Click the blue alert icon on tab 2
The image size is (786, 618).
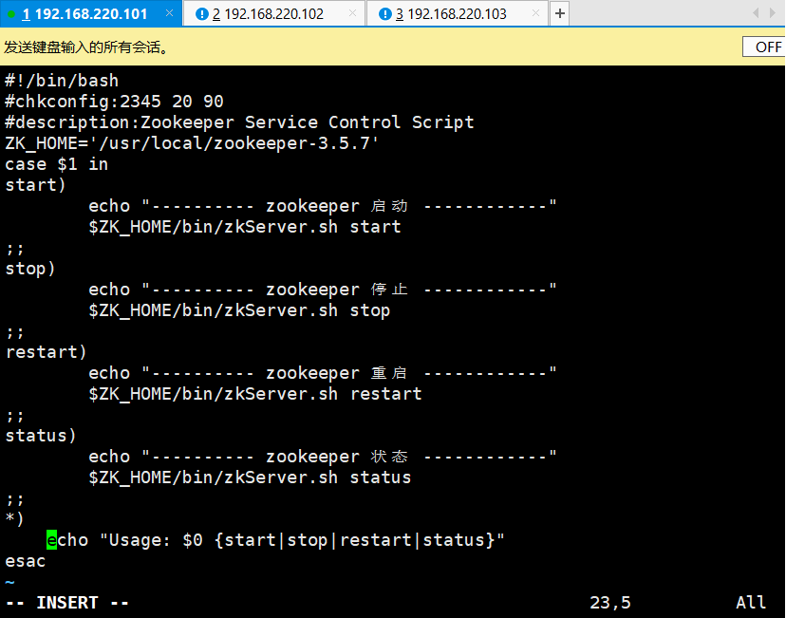tap(201, 14)
